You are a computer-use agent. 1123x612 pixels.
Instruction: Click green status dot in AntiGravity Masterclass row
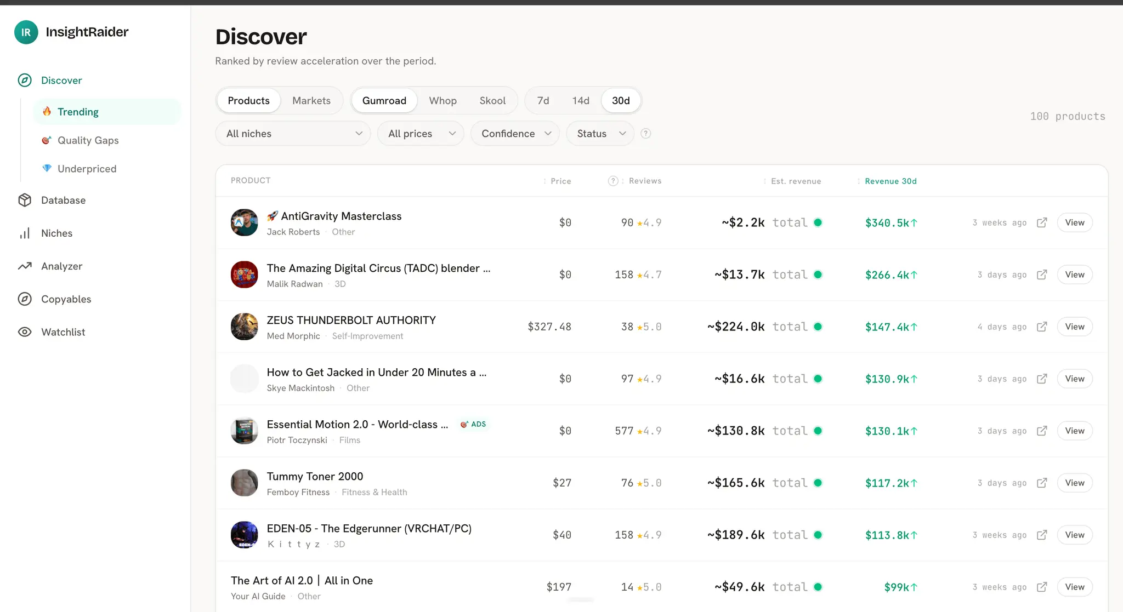point(818,222)
